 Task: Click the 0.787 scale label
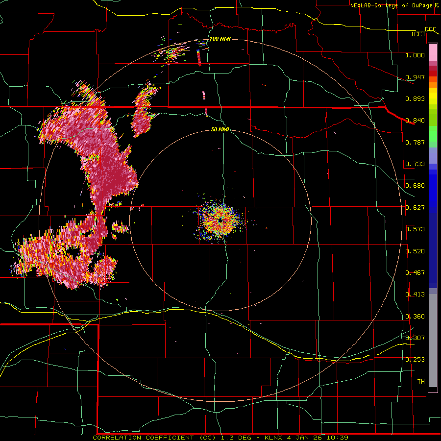[415, 142]
